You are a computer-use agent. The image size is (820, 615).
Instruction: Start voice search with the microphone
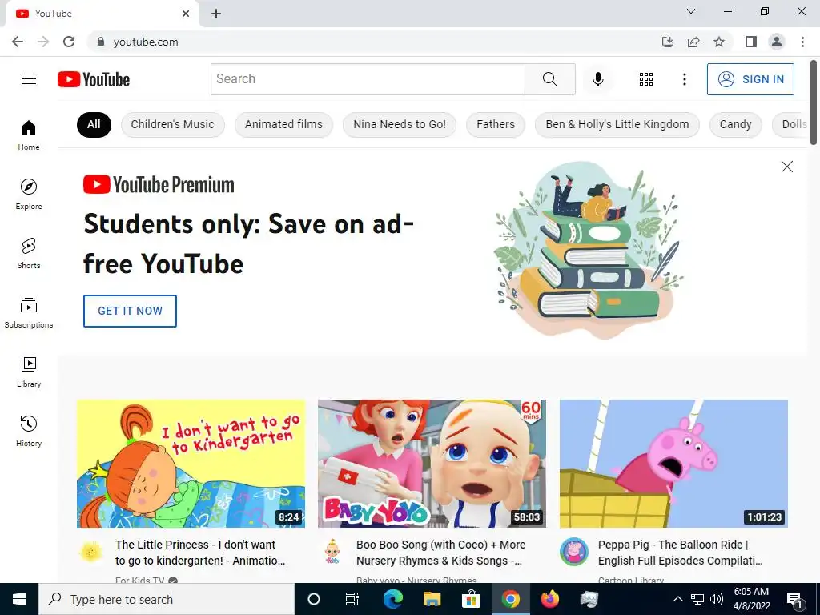[x=597, y=79]
